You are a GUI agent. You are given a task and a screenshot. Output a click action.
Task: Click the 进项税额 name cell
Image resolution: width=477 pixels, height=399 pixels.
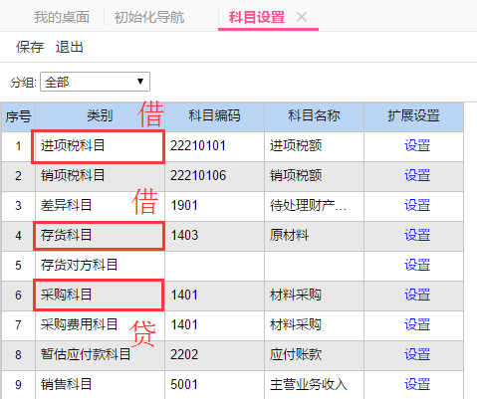coord(314,146)
